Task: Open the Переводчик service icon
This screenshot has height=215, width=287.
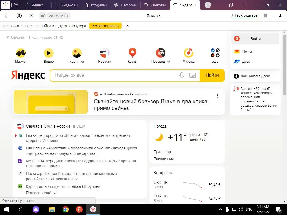Action: point(161,53)
